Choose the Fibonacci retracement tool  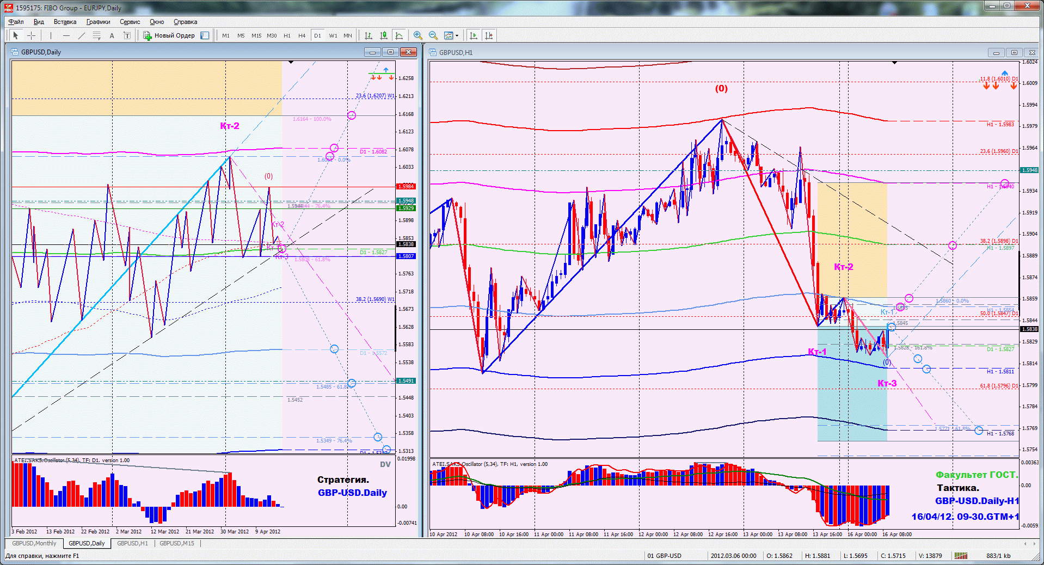[x=96, y=35]
